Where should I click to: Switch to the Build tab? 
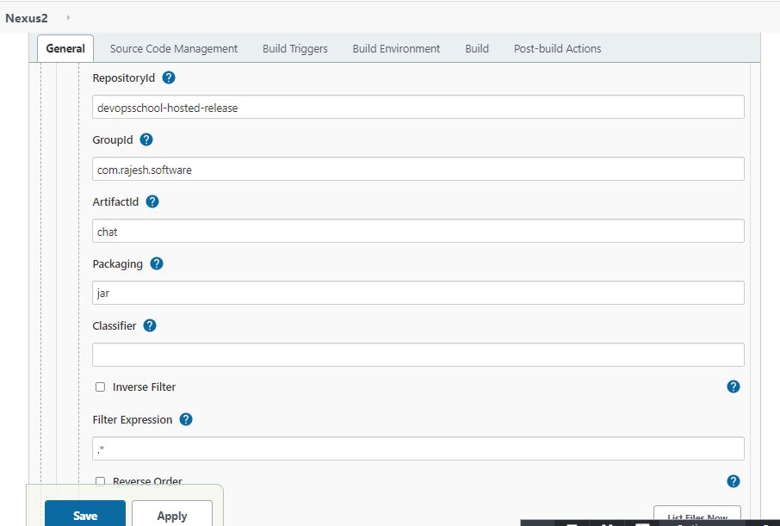[477, 49]
